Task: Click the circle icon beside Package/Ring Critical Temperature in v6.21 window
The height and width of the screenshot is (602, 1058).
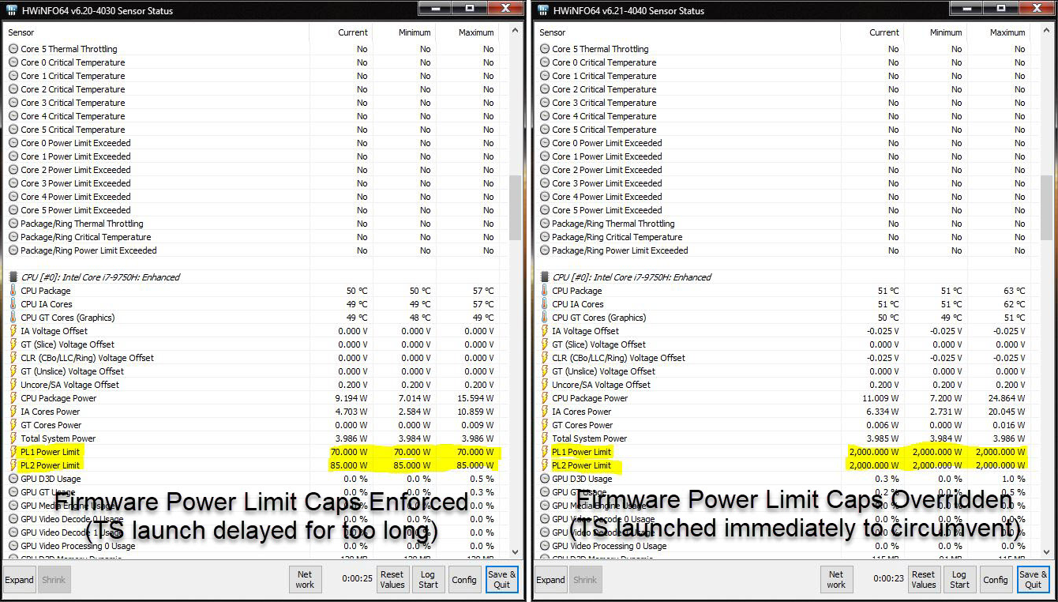Action: [x=544, y=237]
